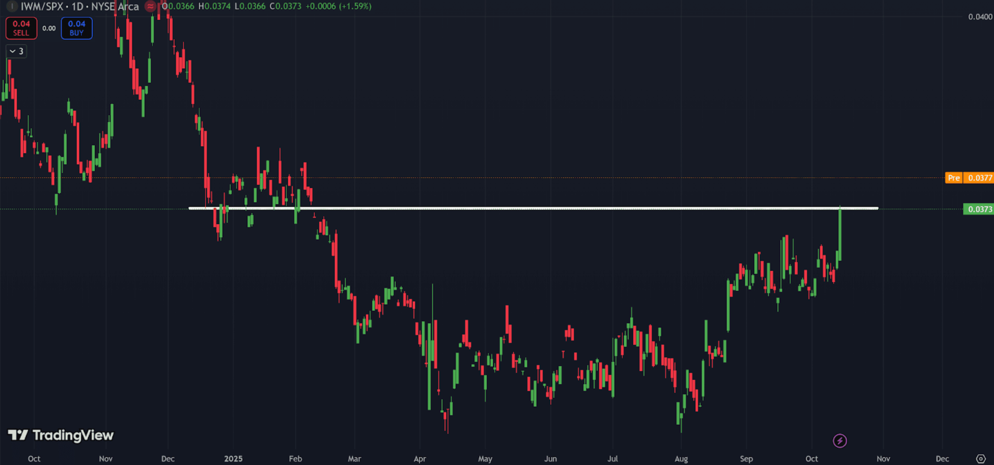994x465 pixels.
Task: Click the TradingView logo
Action: (61, 435)
